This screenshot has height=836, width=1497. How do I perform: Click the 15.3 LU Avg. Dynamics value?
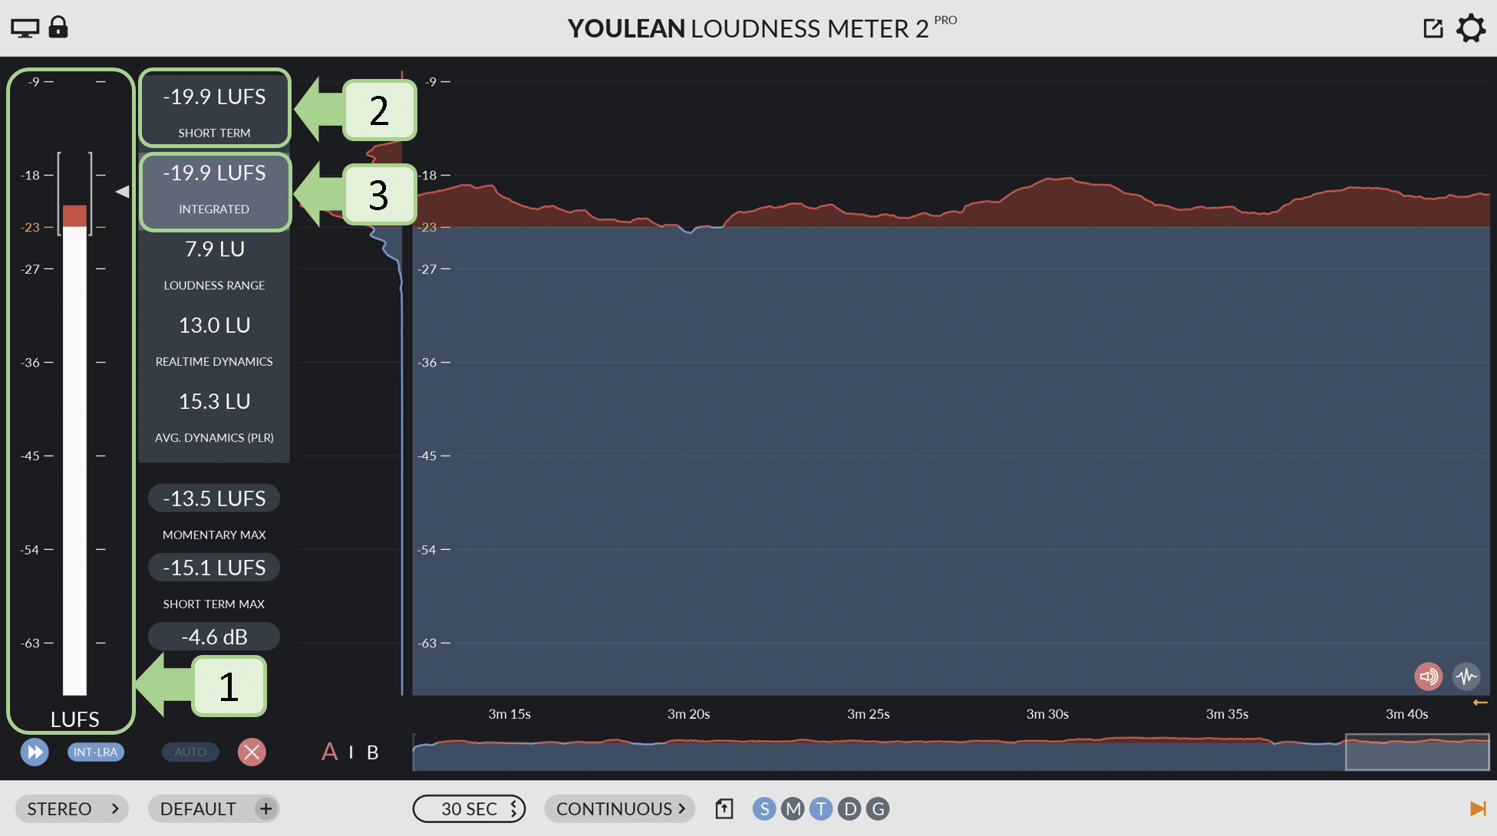(214, 401)
